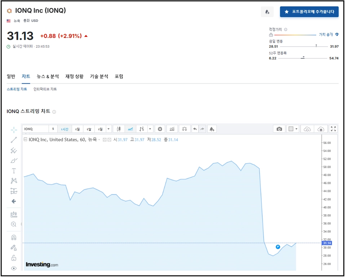Select the 1달 interval
This screenshot has height=277, width=345.
click(x=89, y=129)
